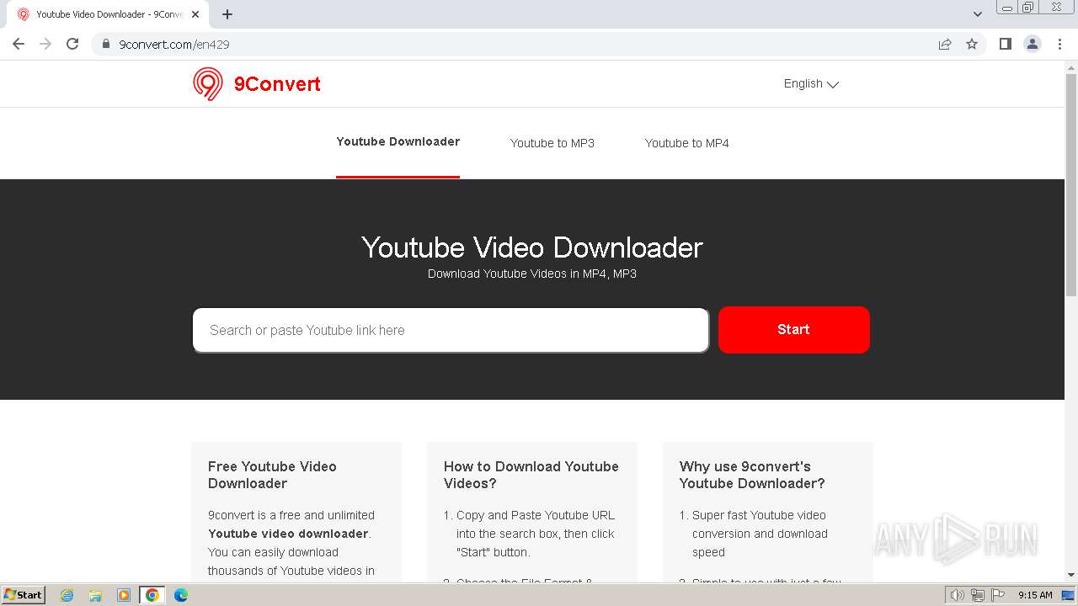Viewport: 1078px width, 606px height.
Task: Open a new browser tab
Action: (x=227, y=14)
